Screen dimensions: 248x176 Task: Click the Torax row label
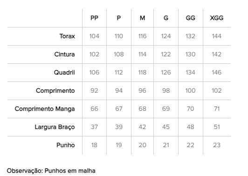(67, 36)
